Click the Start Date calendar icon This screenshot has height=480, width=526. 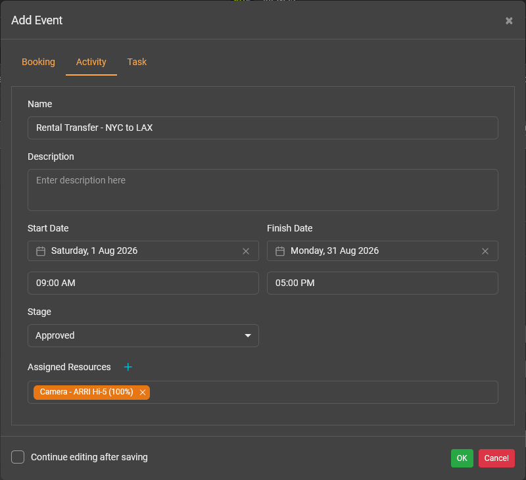click(41, 251)
